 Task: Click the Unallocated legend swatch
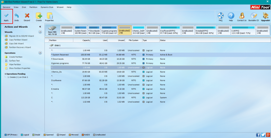pyautogui.click(x=94, y=135)
